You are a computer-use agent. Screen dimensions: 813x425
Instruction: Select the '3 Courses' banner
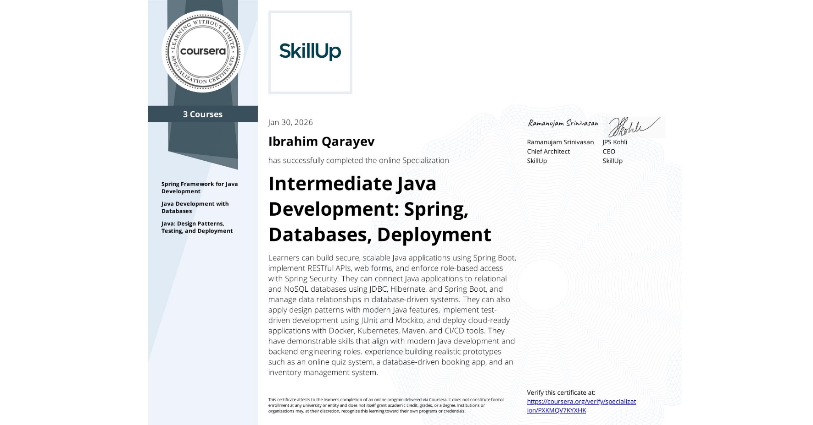[203, 114]
